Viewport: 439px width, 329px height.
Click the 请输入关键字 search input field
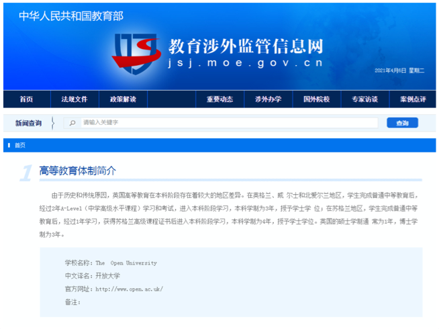coord(228,123)
